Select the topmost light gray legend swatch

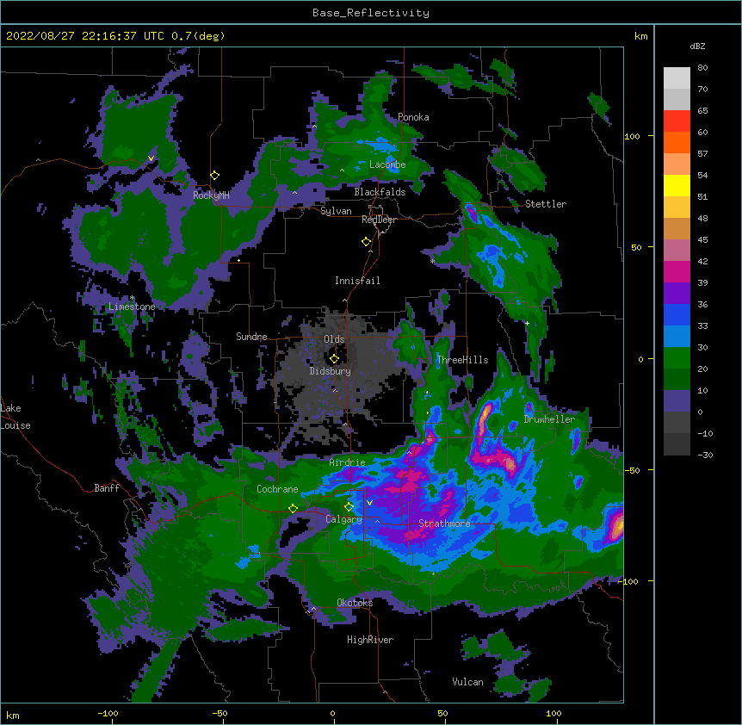click(677, 78)
